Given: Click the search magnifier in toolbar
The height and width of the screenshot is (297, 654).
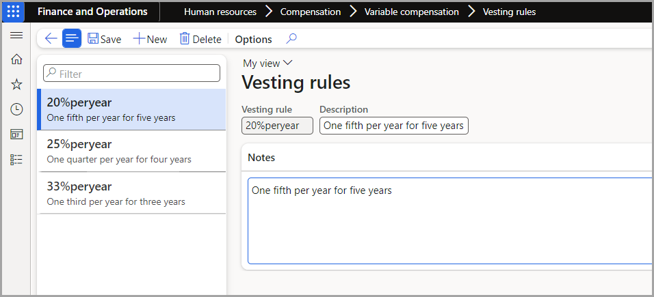Looking at the screenshot, I should coord(291,39).
